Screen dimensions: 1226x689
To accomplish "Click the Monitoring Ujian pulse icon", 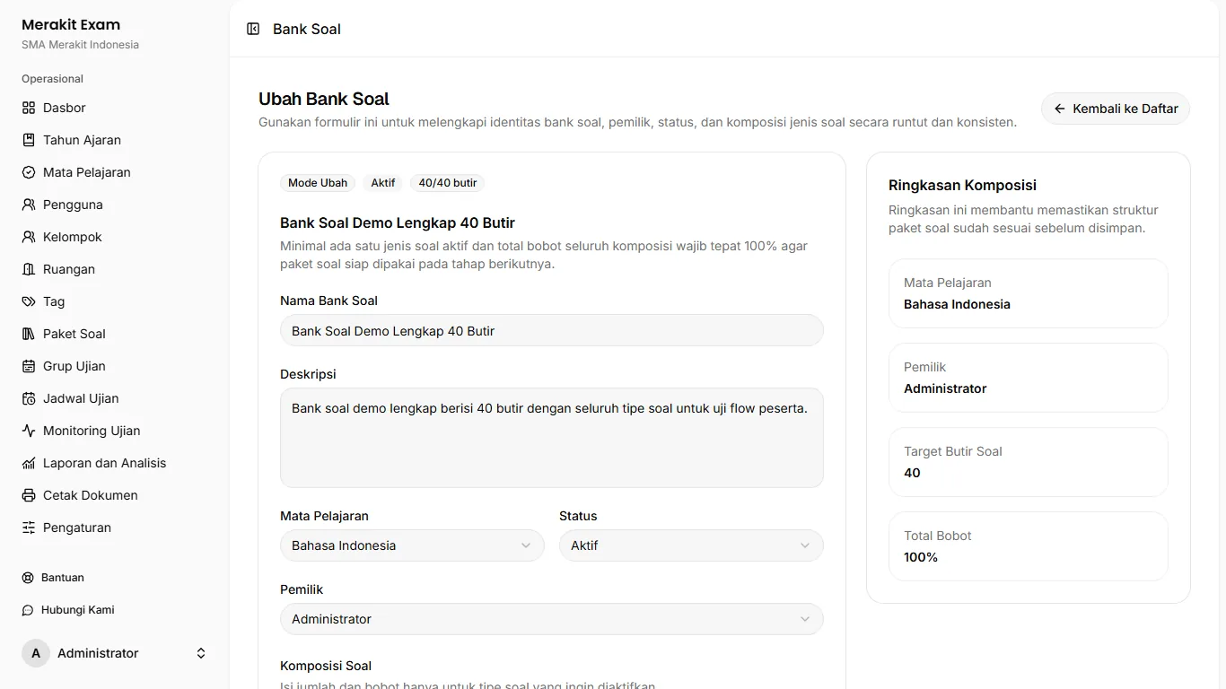I will tap(29, 431).
